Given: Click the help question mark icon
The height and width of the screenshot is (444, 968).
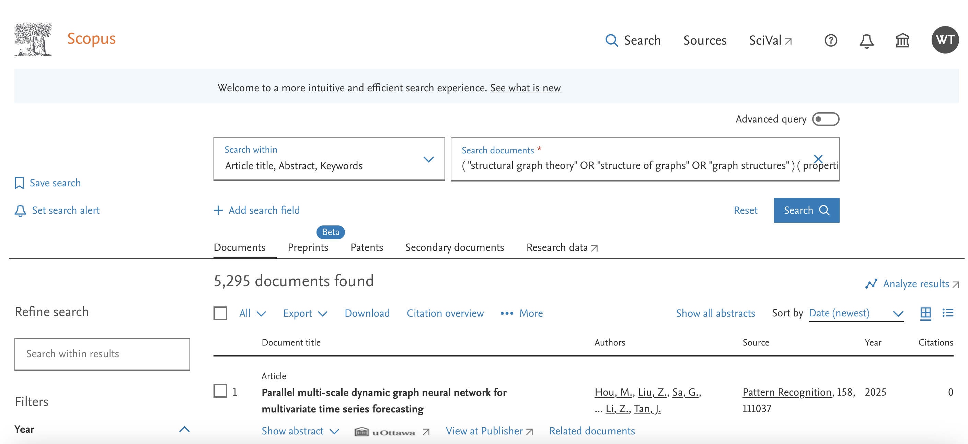Looking at the screenshot, I should click(832, 40).
